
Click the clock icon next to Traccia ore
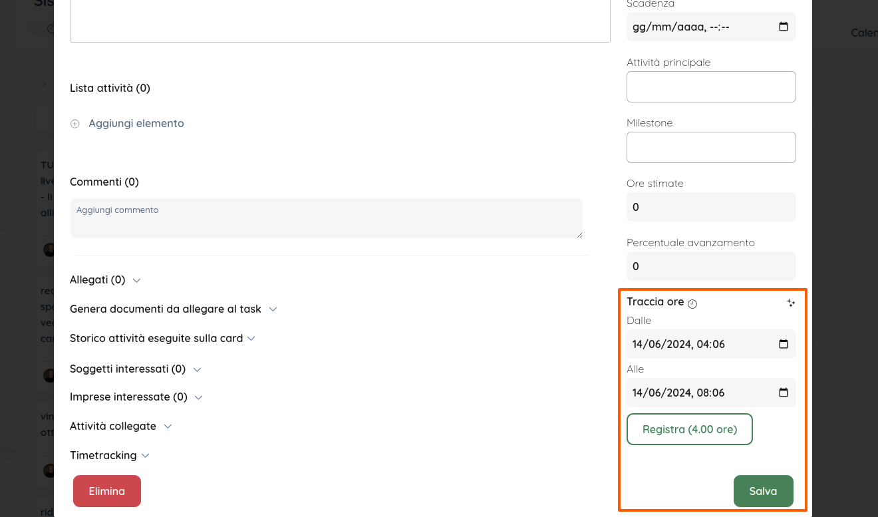click(x=692, y=303)
